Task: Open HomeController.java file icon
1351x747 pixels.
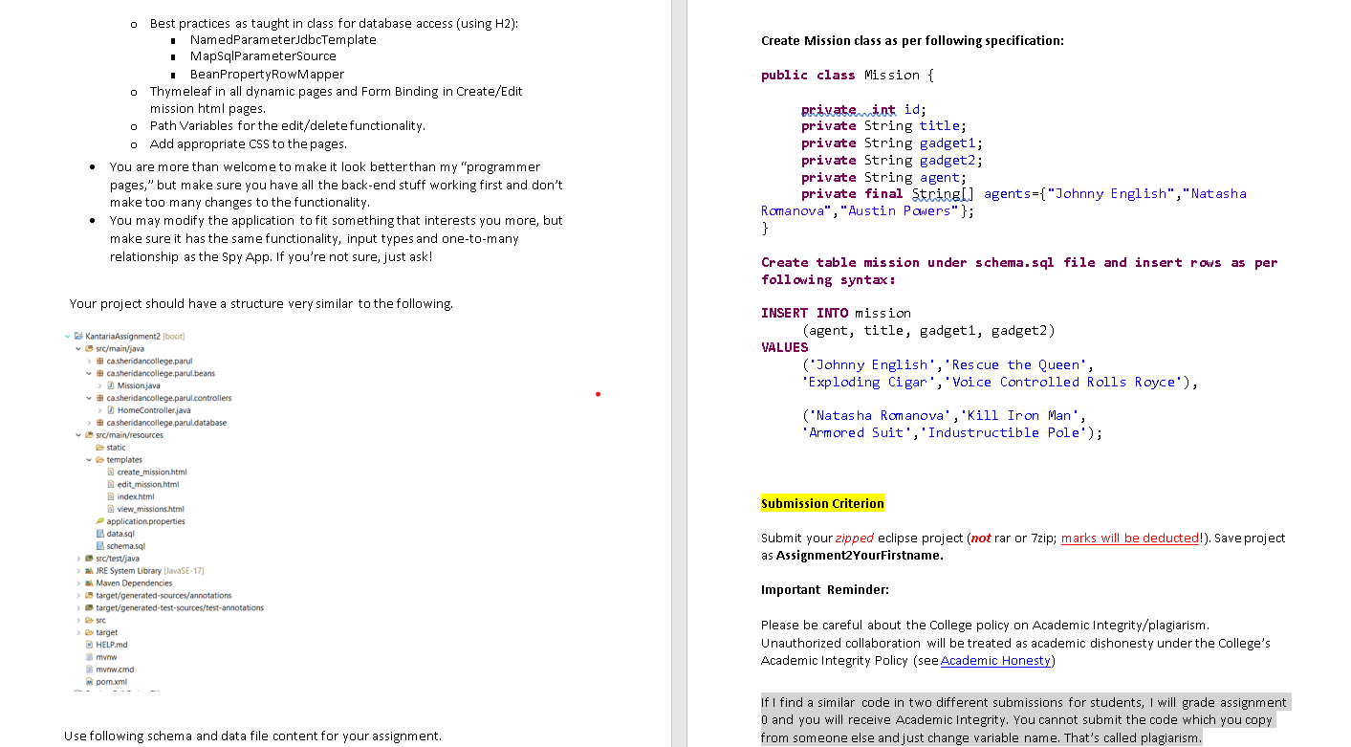Action: click(113, 410)
